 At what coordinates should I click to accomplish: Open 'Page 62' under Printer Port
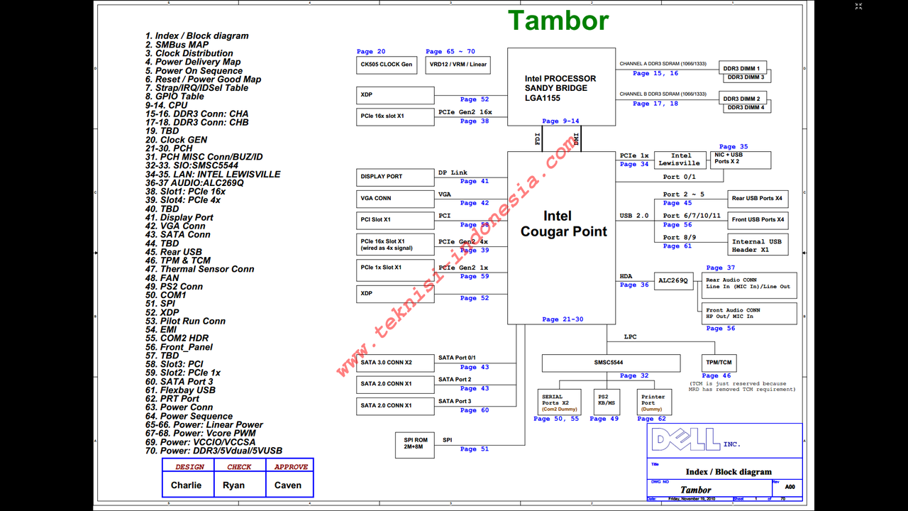[652, 419]
